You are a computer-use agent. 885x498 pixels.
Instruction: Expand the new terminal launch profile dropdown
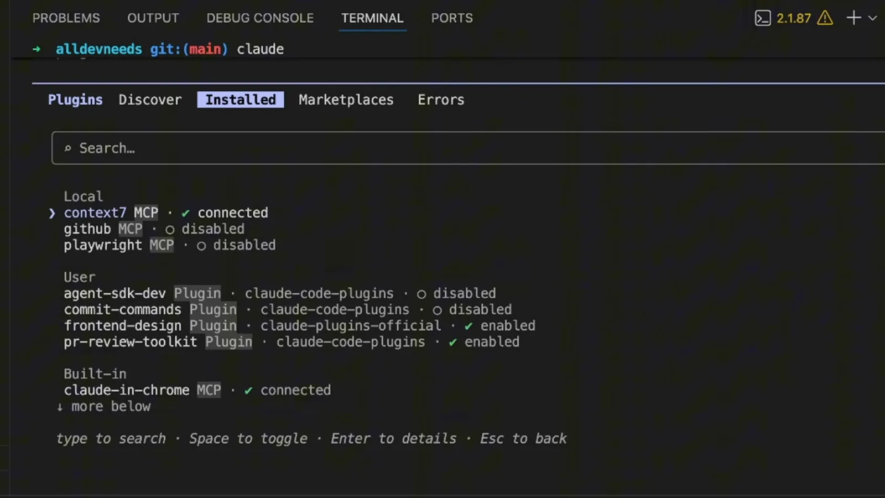[873, 18]
